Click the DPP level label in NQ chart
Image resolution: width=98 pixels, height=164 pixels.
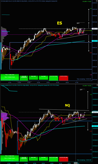(81, 90)
